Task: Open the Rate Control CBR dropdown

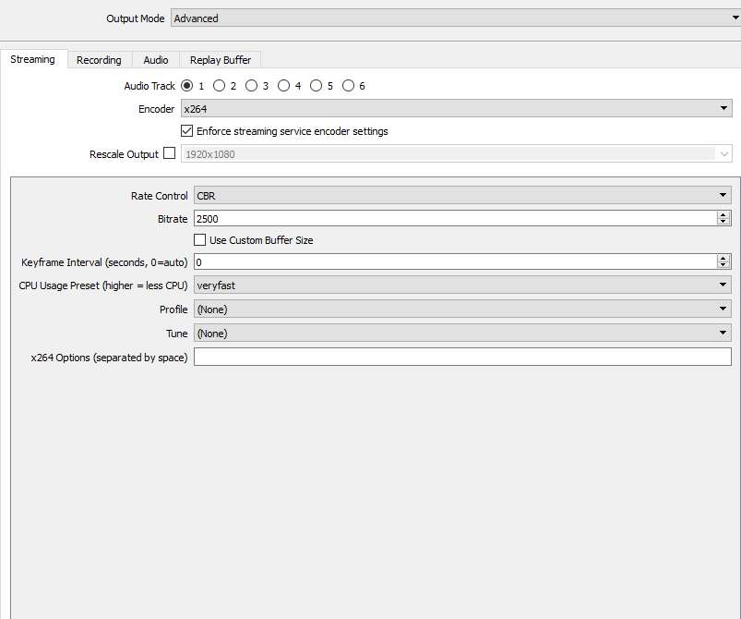Action: click(462, 195)
